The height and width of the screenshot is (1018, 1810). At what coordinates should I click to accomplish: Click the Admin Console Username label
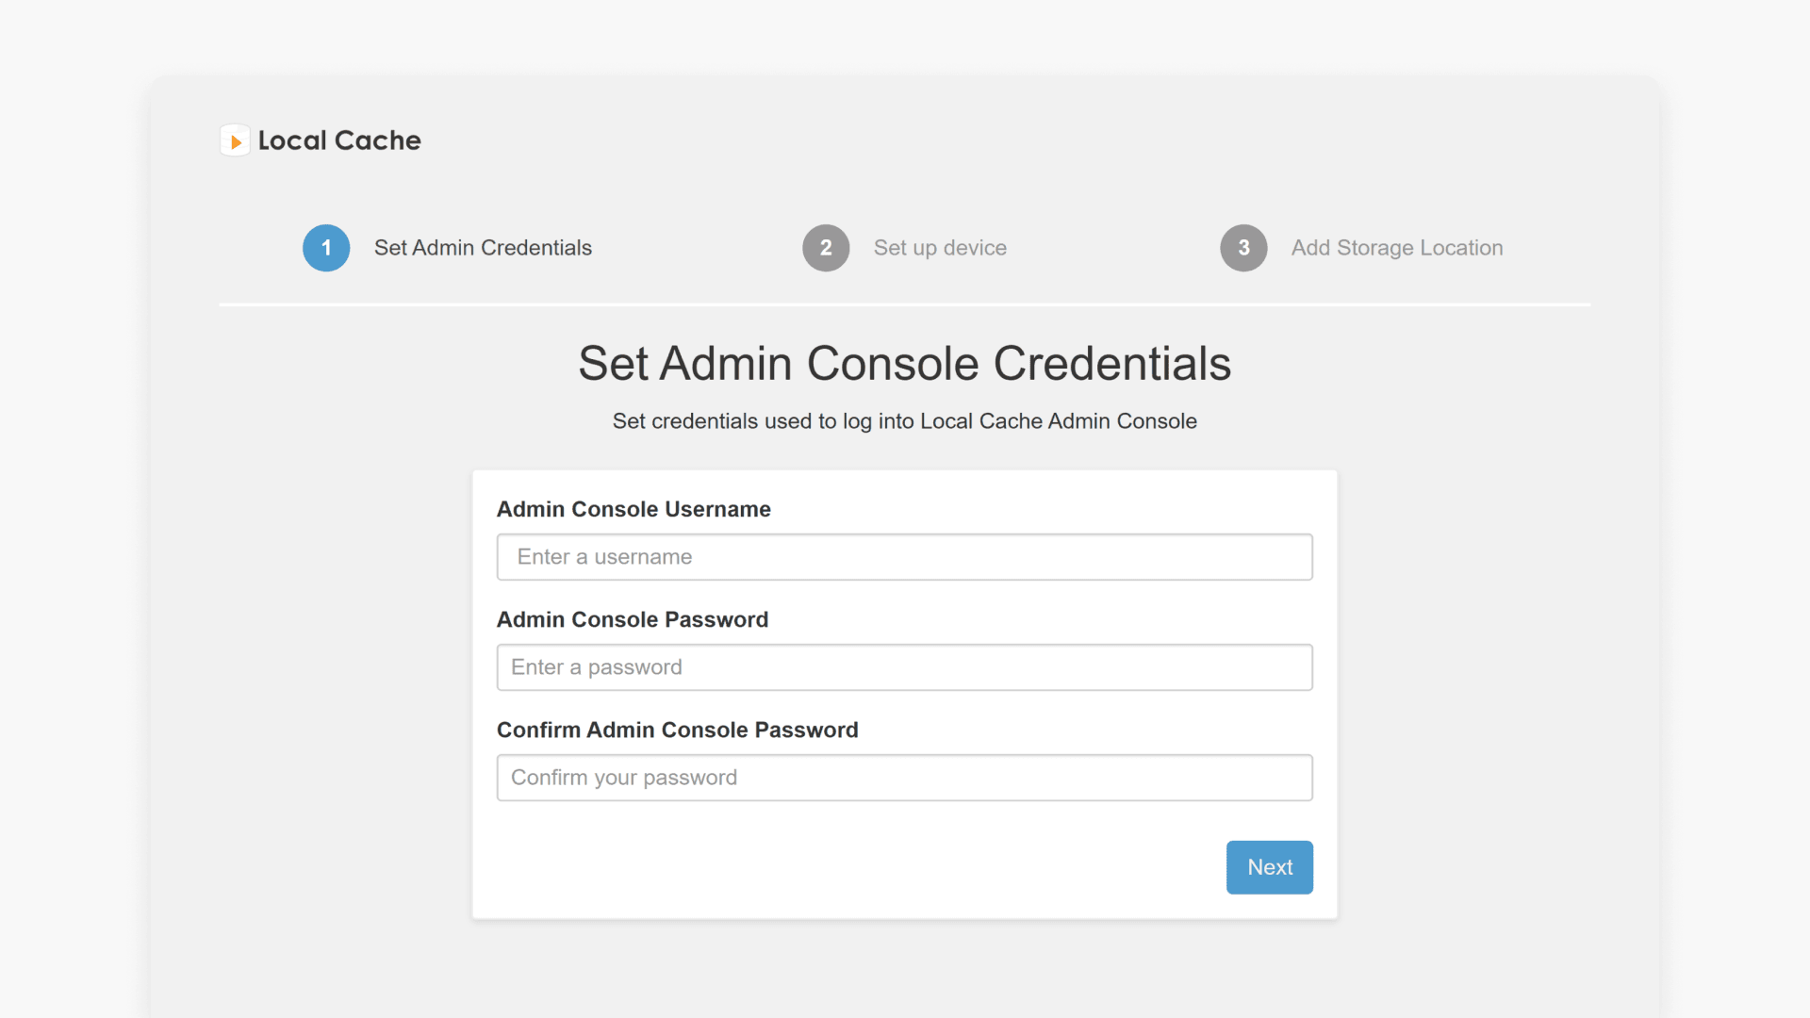633,509
